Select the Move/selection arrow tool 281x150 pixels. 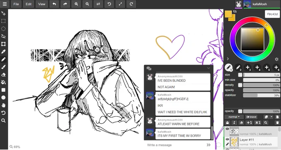pos(3,14)
